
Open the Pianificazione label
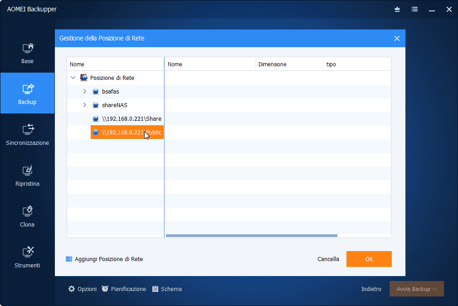tap(128, 289)
